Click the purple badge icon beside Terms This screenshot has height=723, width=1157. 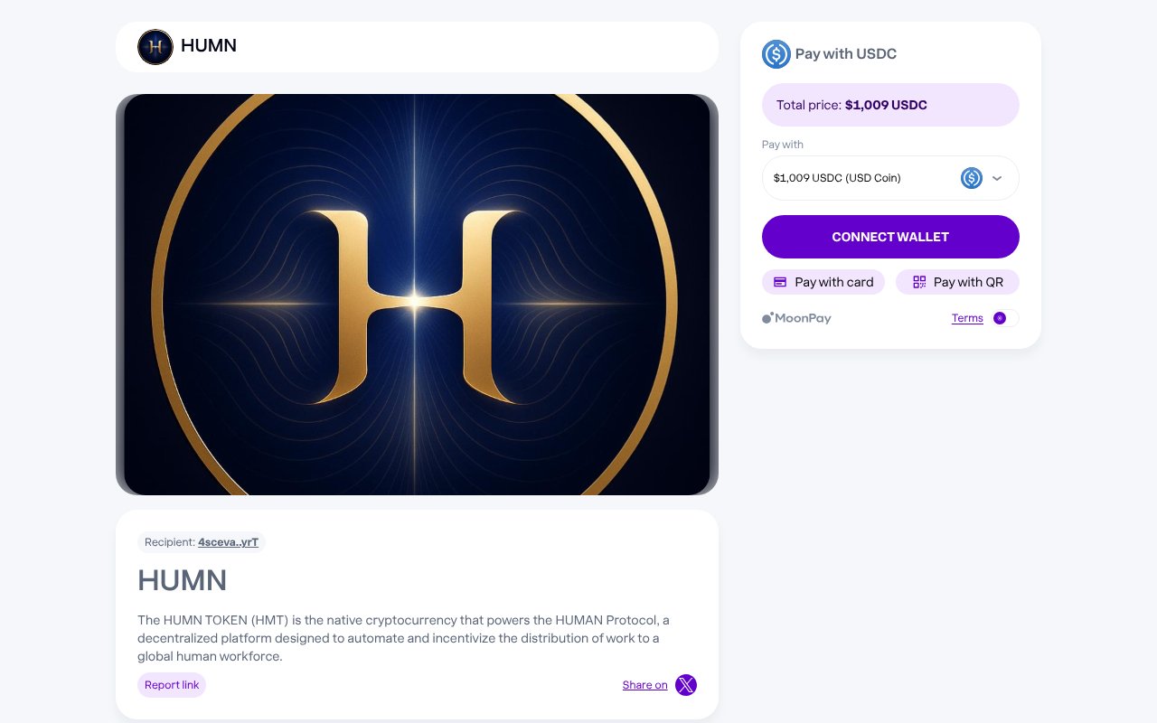point(999,318)
